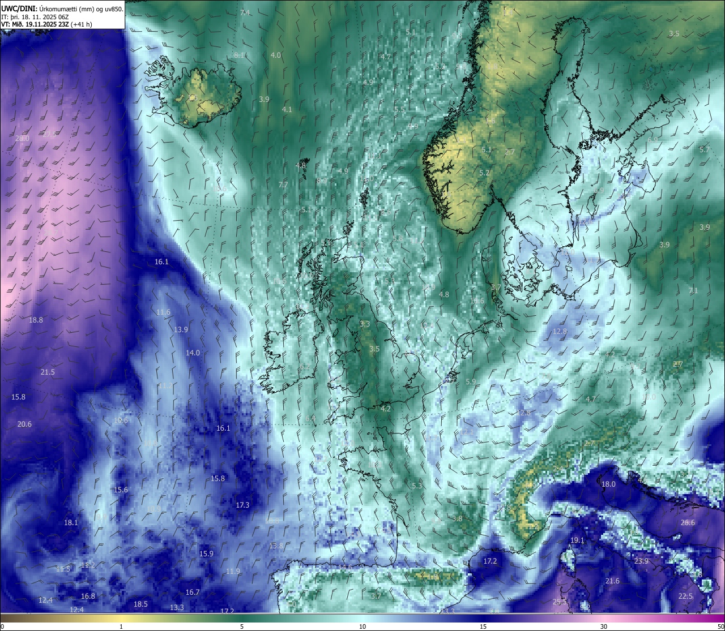Image resolution: width=725 pixels, height=631 pixels.
Task: Select the 19.1 value label
Action: [x=577, y=540]
